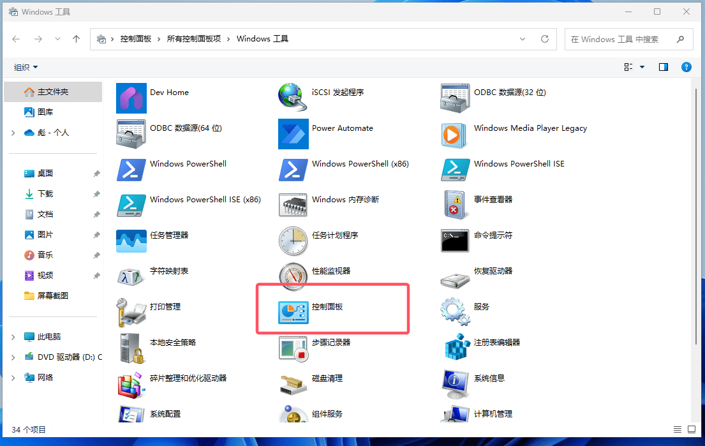The height and width of the screenshot is (446, 705).
Task: Open 性能监视器 gauge icon
Action: [293, 276]
